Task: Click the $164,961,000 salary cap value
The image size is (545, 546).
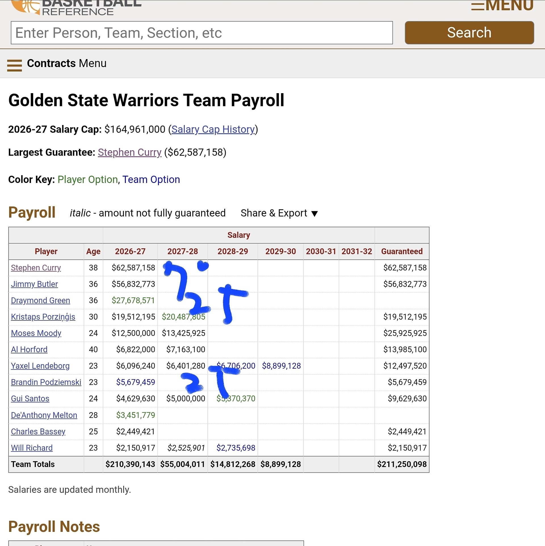Action: (x=135, y=129)
